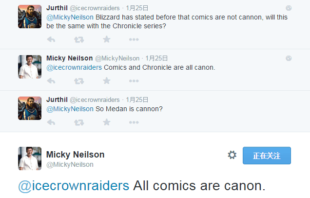Viewport: 310px width, 198px height.
Task: Reply to Micky Neilson's Comics and Chronicle tweet
Action: pyautogui.click(x=51, y=81)
